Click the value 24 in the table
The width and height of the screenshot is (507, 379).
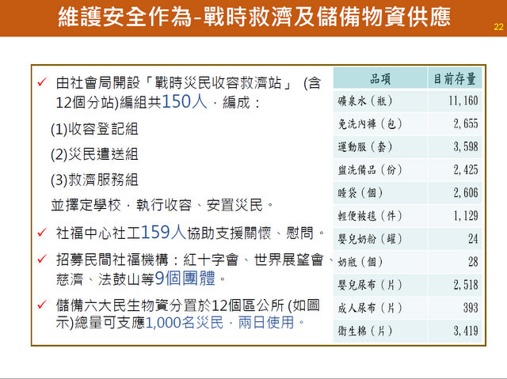[x=473, y=239]
